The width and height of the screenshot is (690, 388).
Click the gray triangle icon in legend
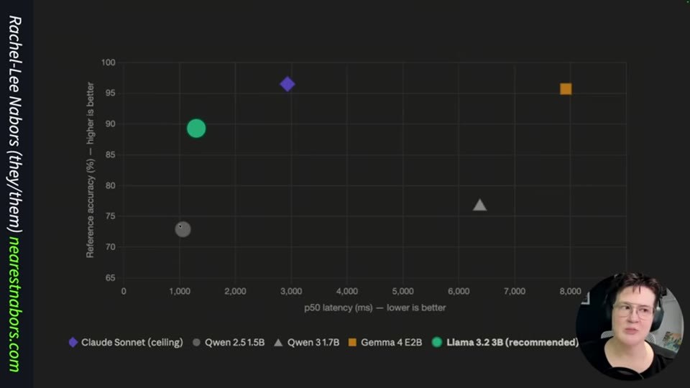point(278,342)
